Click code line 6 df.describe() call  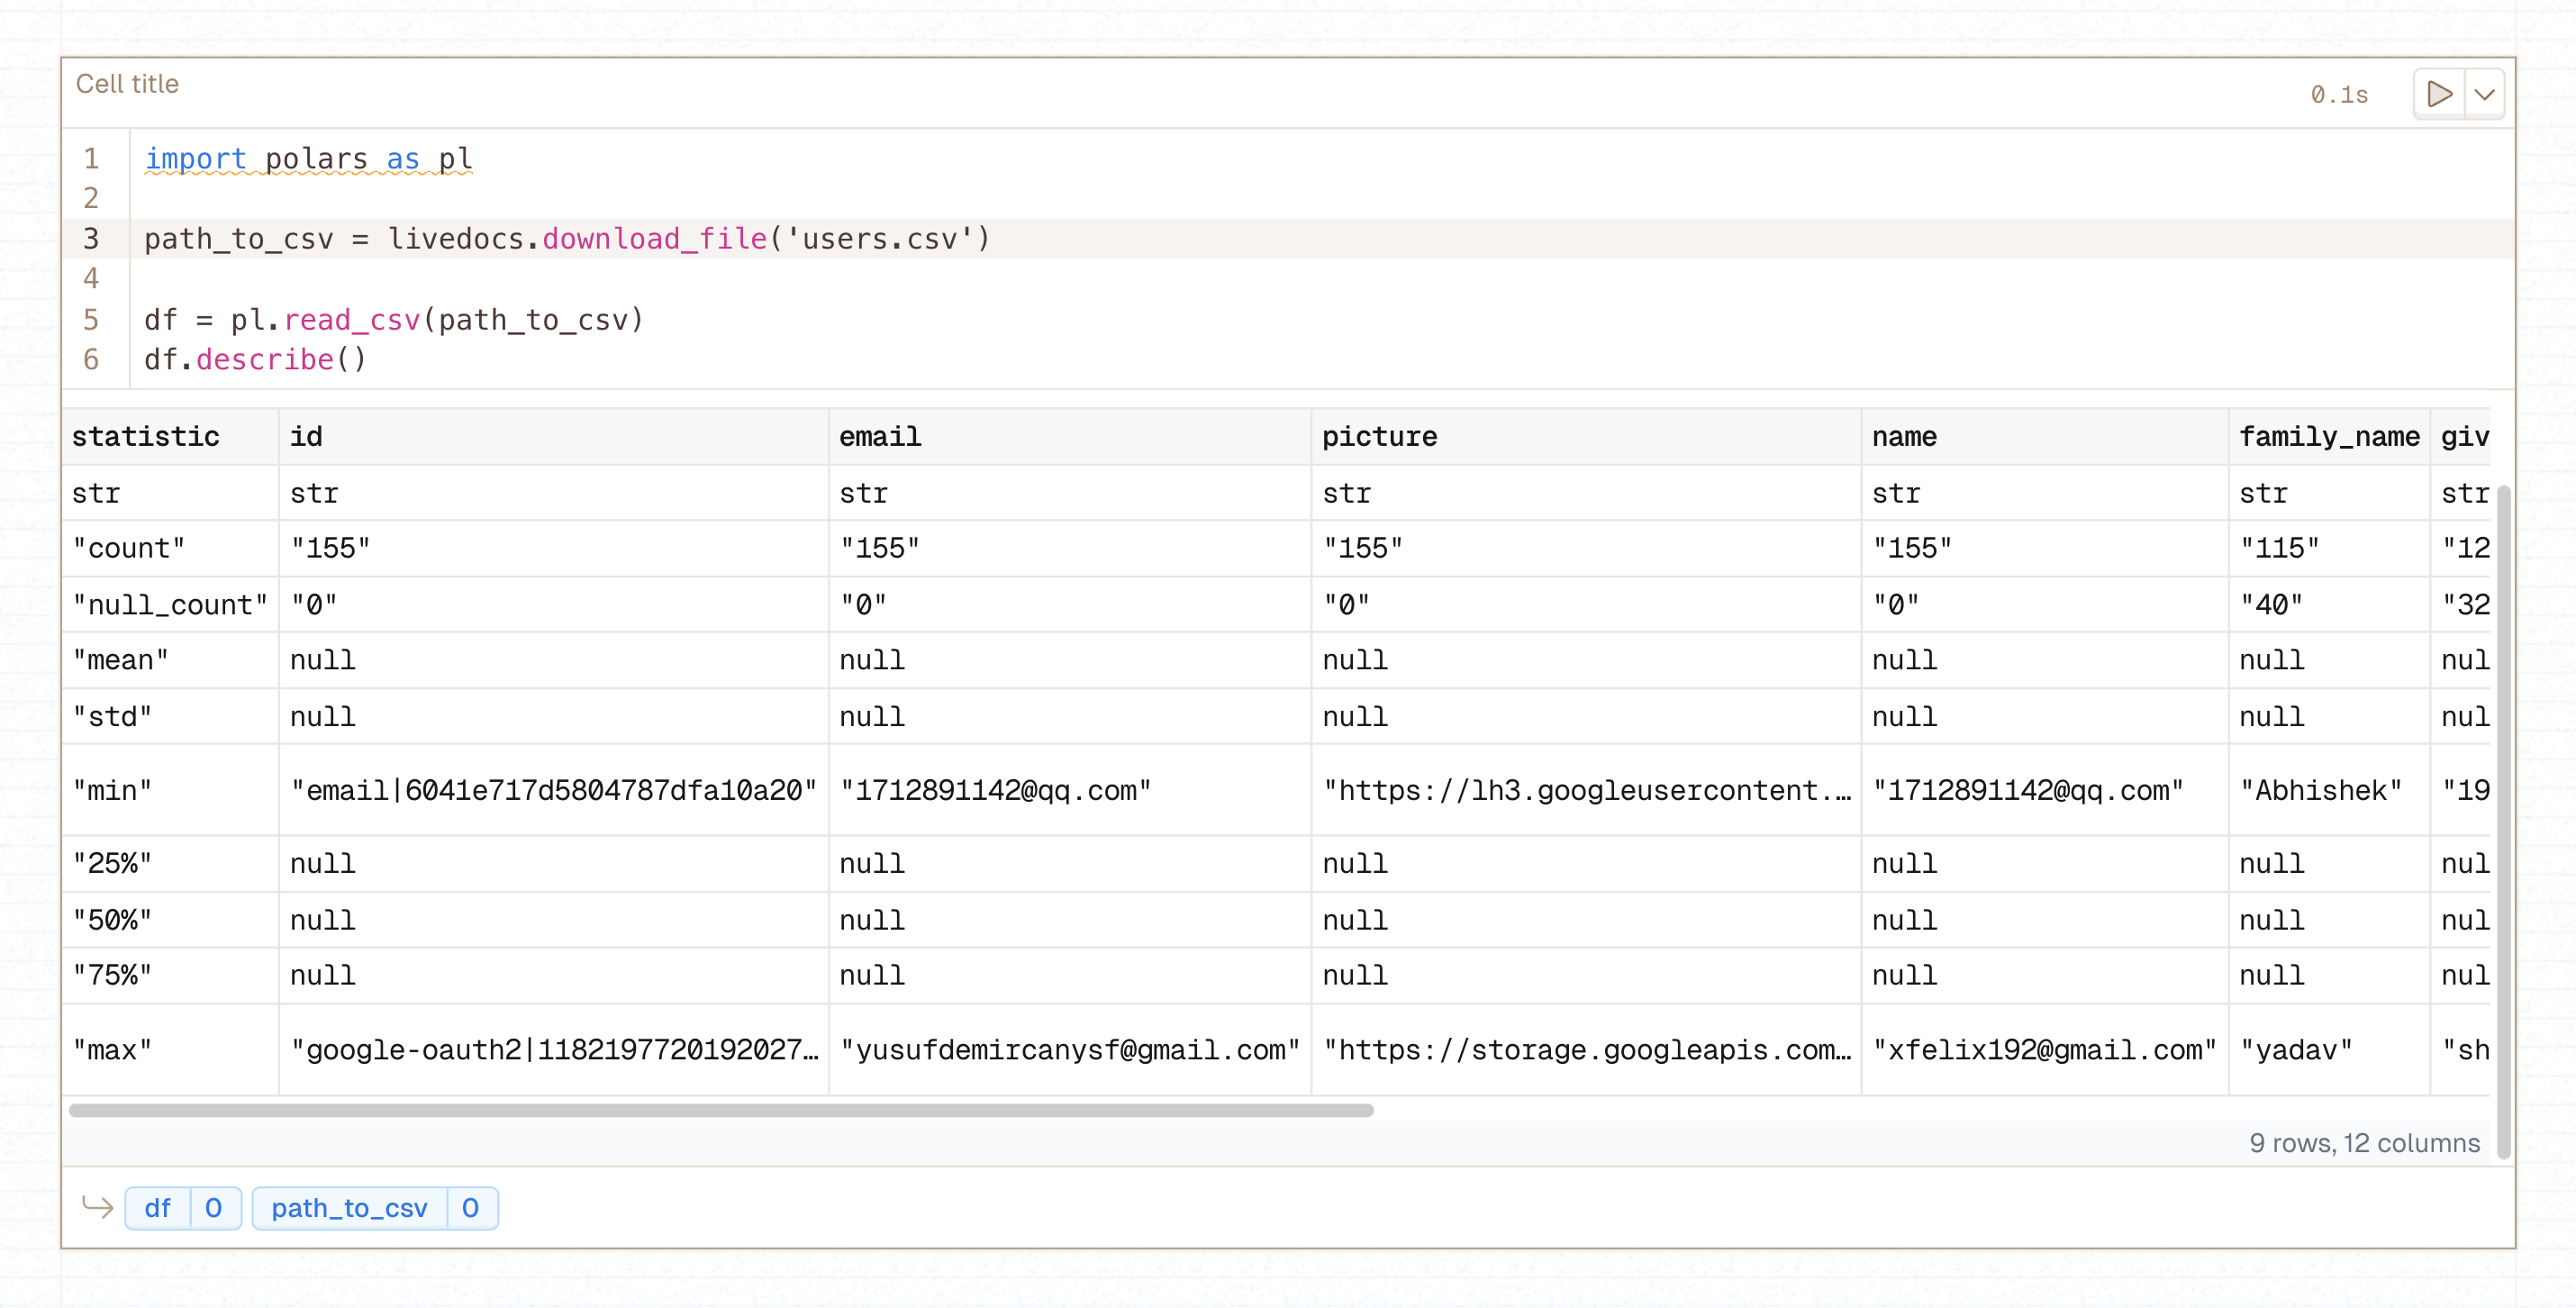pyautogui.click(x=256, y=359)
